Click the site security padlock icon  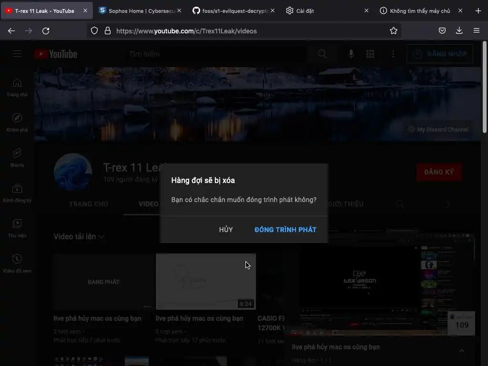tap(108, 31)
